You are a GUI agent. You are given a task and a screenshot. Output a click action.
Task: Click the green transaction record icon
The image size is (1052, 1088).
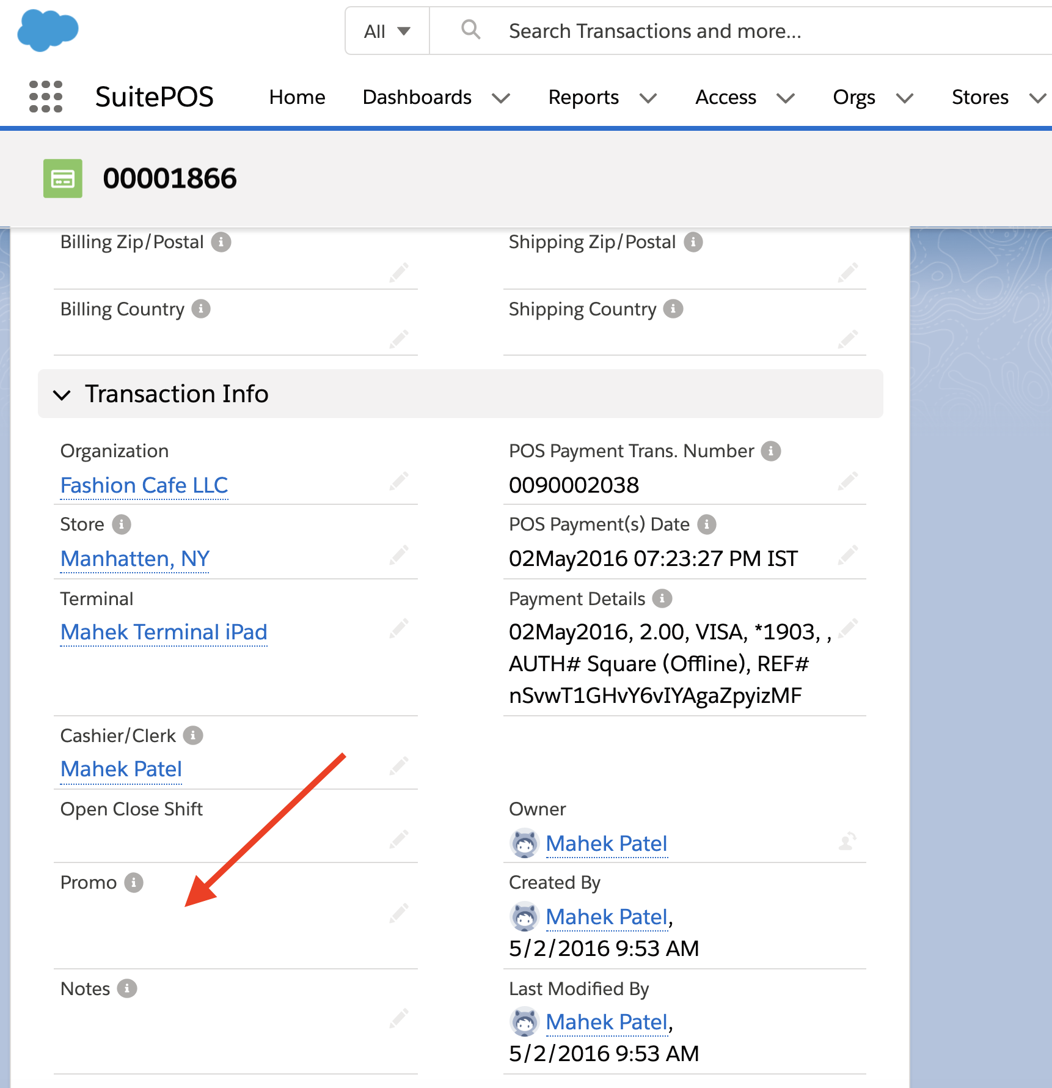point(63,178)
